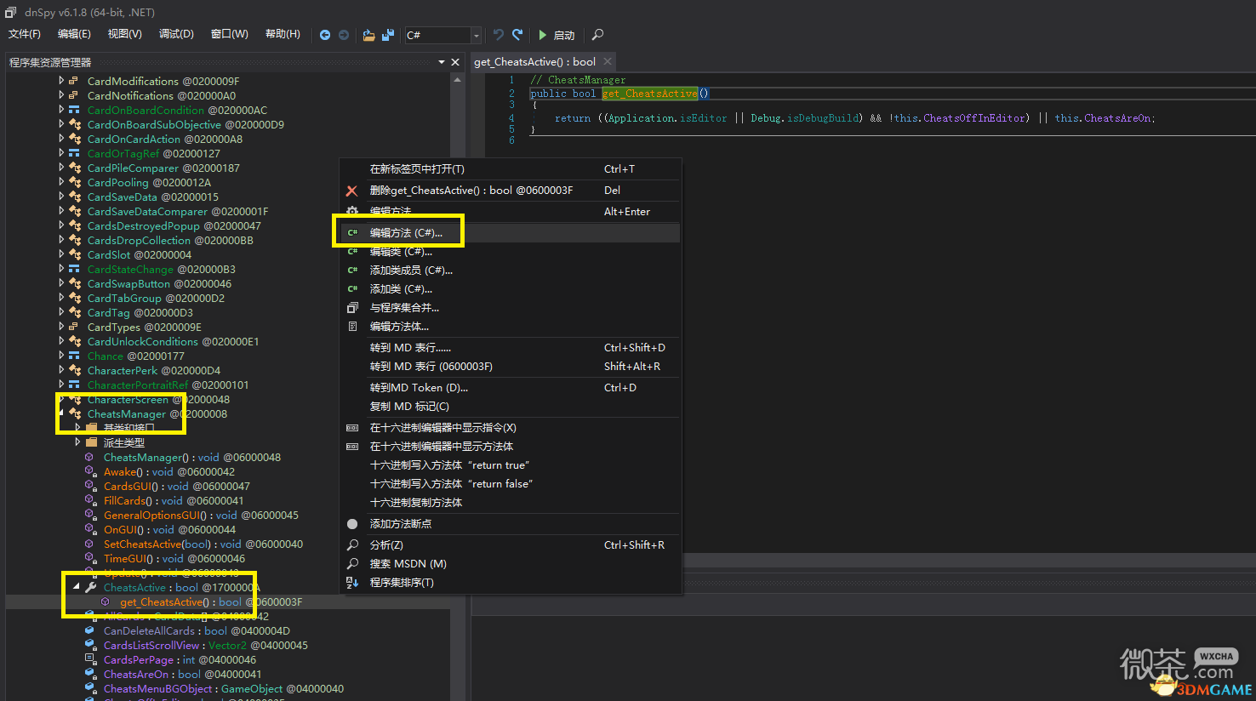The image size is (1256, 701).
Task: Select the get_CheatsActive() : bool tab
Action: coord(534,61)
